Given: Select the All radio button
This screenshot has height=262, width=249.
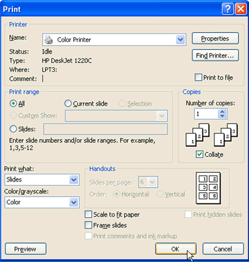Looking at the screenshot, I should pyautogui.click(x=13, y=103).
